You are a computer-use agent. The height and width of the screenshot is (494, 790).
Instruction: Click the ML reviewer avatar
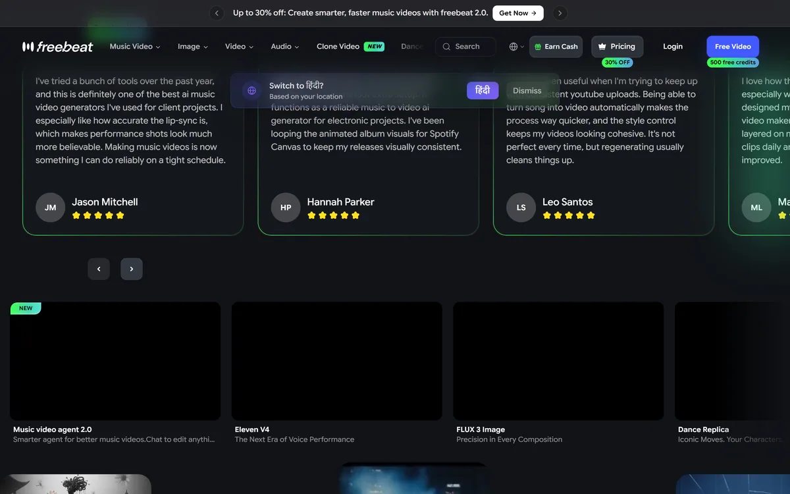pos(756,207)
